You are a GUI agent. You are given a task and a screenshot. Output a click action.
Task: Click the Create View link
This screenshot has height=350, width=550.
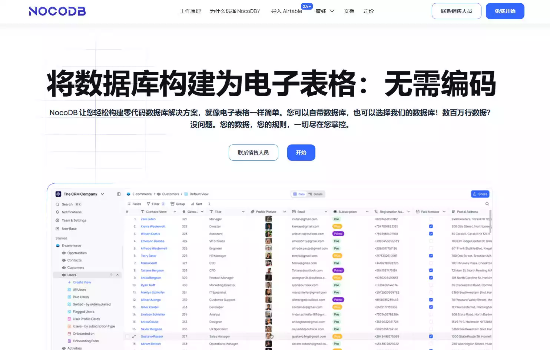79,282
